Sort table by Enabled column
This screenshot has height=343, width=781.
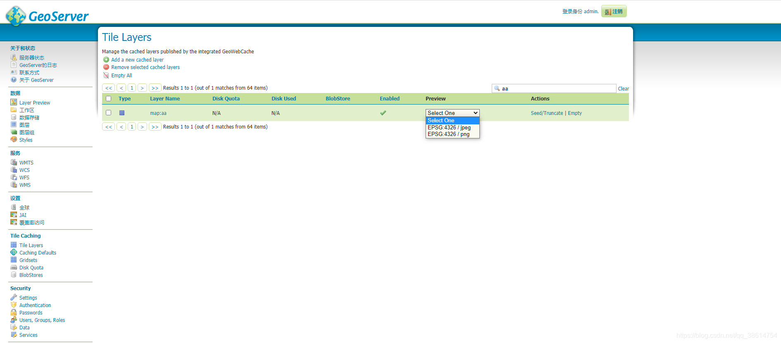(x=390, y=98)
